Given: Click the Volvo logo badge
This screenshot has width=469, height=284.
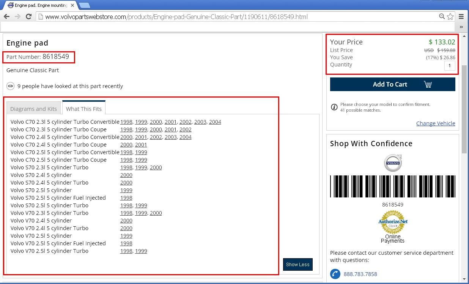Looking at the screenshot, I should point(393,163).
